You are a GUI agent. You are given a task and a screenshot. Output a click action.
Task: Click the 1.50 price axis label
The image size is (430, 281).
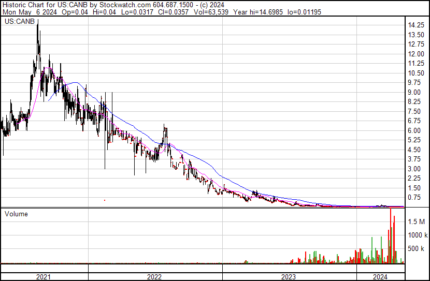[x=414, y=188]
